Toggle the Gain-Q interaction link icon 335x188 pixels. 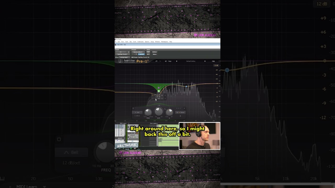tap(165, 109)
